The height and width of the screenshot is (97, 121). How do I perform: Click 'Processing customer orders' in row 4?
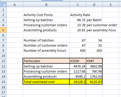click(46, 25)
